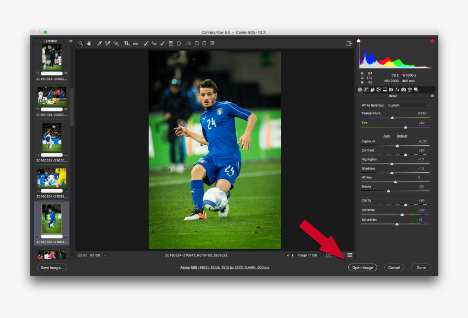Select the Spot Removal tool

click(x=146, y=43)
